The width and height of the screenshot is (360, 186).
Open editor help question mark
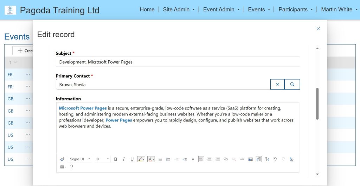coord(72,167)
